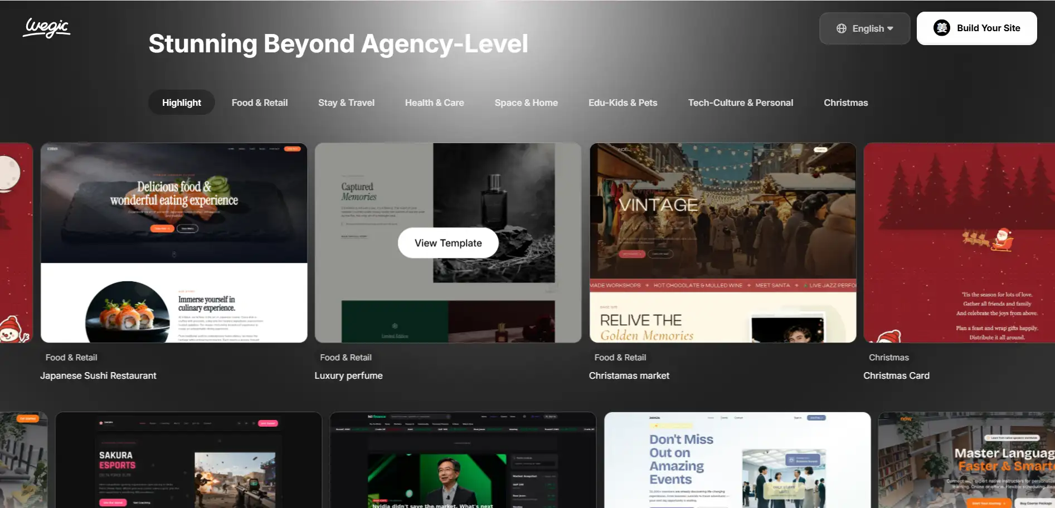The image size is (1055, 508).
Task: Switch to Space & Home tab
Action: click(x=526, y=102)
